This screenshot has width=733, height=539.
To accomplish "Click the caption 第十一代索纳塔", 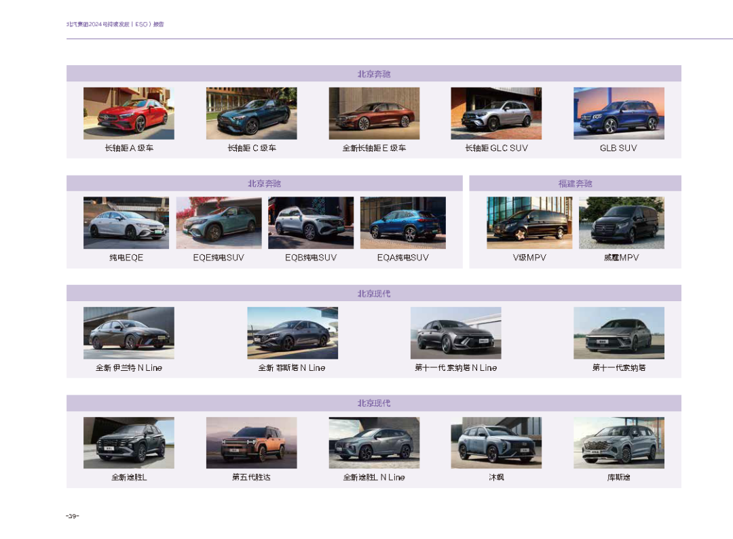I will (x=619, y=368).
